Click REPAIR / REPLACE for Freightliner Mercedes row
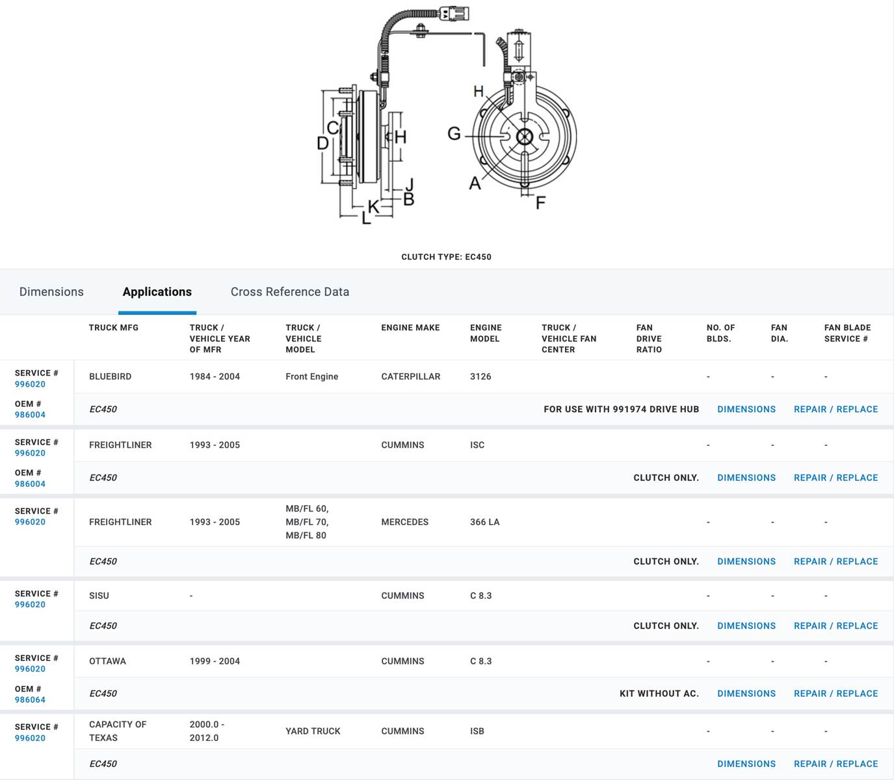The height and width of the screenshot is (780, 894). [x=835, y=562]
